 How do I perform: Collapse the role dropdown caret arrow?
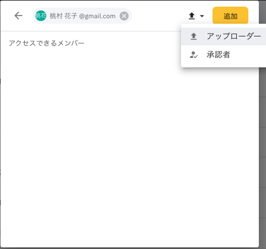[202, 16]
